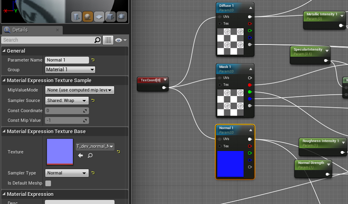The height and width of the screenshot is (204, 348).
Task: Select the cube preview mesh icon
Action: point(110,16)
